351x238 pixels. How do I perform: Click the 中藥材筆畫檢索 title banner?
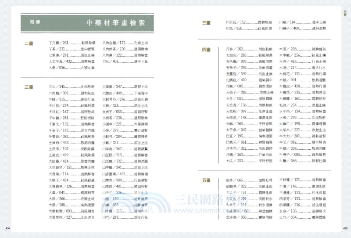click(87, 23)
